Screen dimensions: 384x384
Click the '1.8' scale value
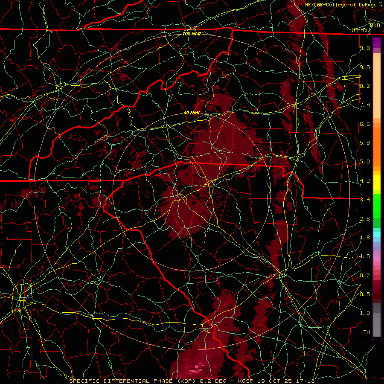pyautogui.click(x=365, y=238)
